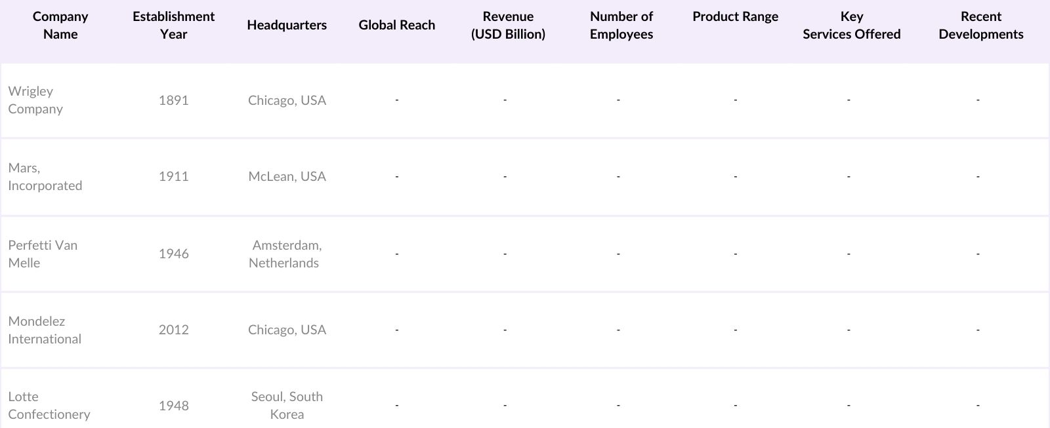Click the Lotte Confectionery cell
The image size is (1050, 428).
49,405
